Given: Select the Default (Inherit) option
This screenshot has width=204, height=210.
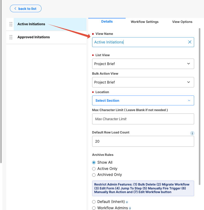Looking at the screenshot, I should 94,202.
